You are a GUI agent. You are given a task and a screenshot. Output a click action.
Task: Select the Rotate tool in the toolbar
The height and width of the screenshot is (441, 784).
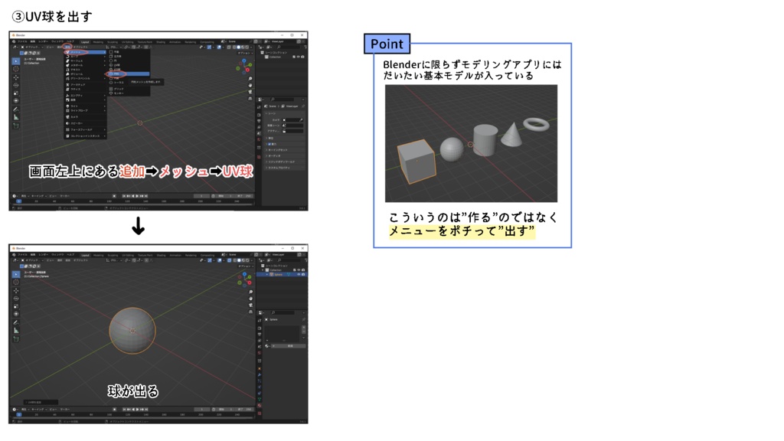(x=16, y=297)
